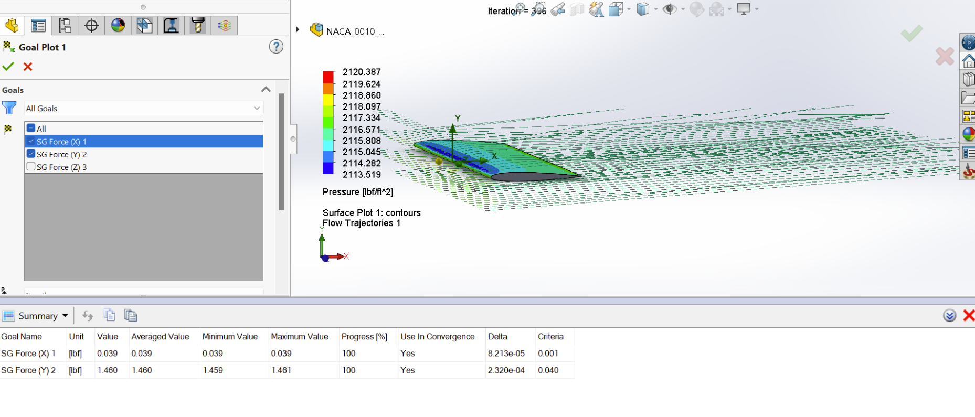Click the copy icon in summary toolbar
Image resolution: width=975 pixels, height=417 pixels.
(x=109, y=315)
